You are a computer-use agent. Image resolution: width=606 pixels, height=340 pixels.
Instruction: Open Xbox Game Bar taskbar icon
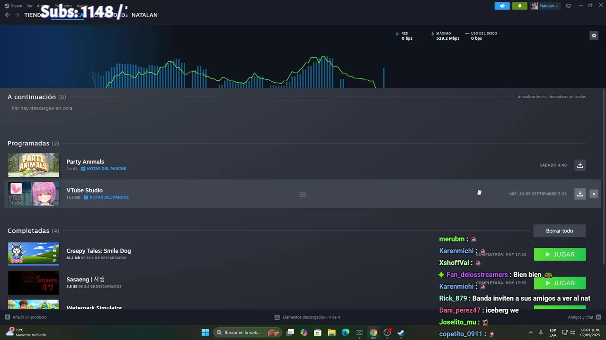[x=359, y=332]
